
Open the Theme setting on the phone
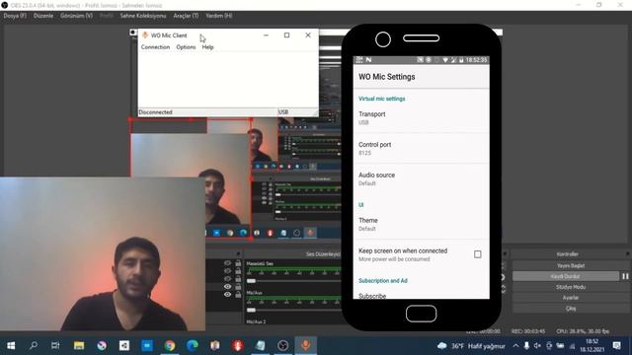pyautogui.click(x=422, y=224)
